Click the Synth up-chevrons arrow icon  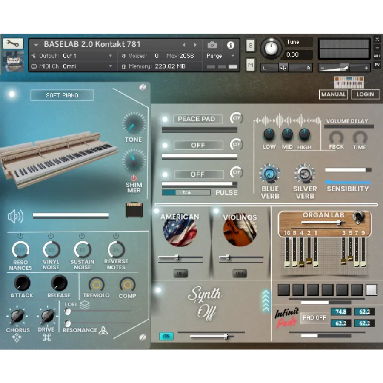coord(266,300)
